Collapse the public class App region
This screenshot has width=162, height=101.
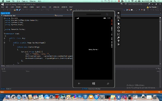point(4,38)
